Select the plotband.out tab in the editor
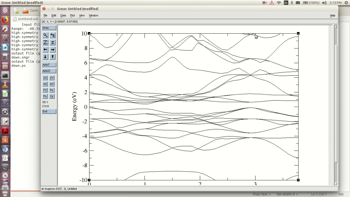The height and width of the screenshot is (197, 350). pyautogui.click(x=26, y=19)
